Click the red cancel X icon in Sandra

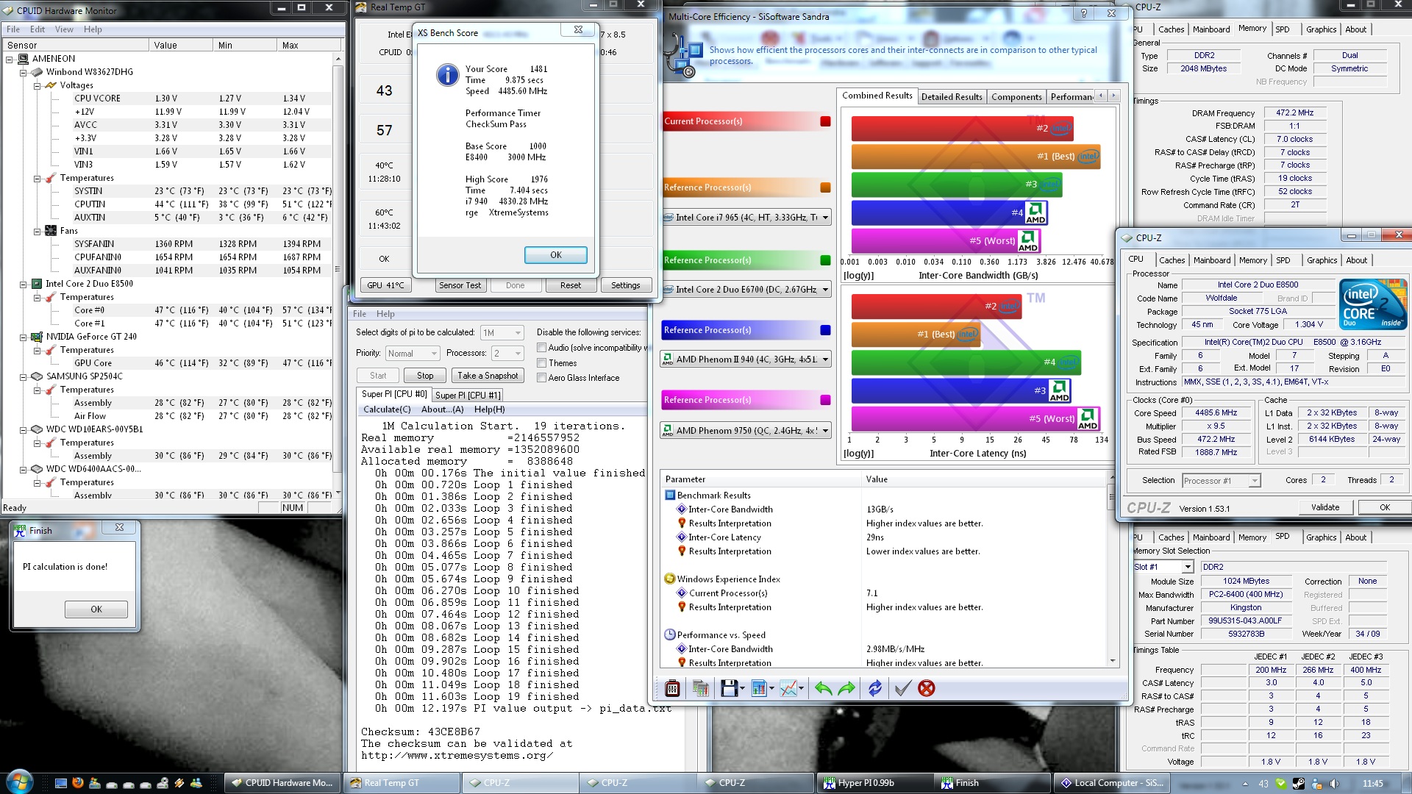pos(927,689)
